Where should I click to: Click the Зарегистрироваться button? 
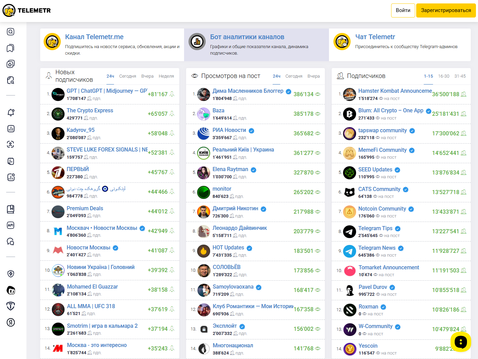446,10
